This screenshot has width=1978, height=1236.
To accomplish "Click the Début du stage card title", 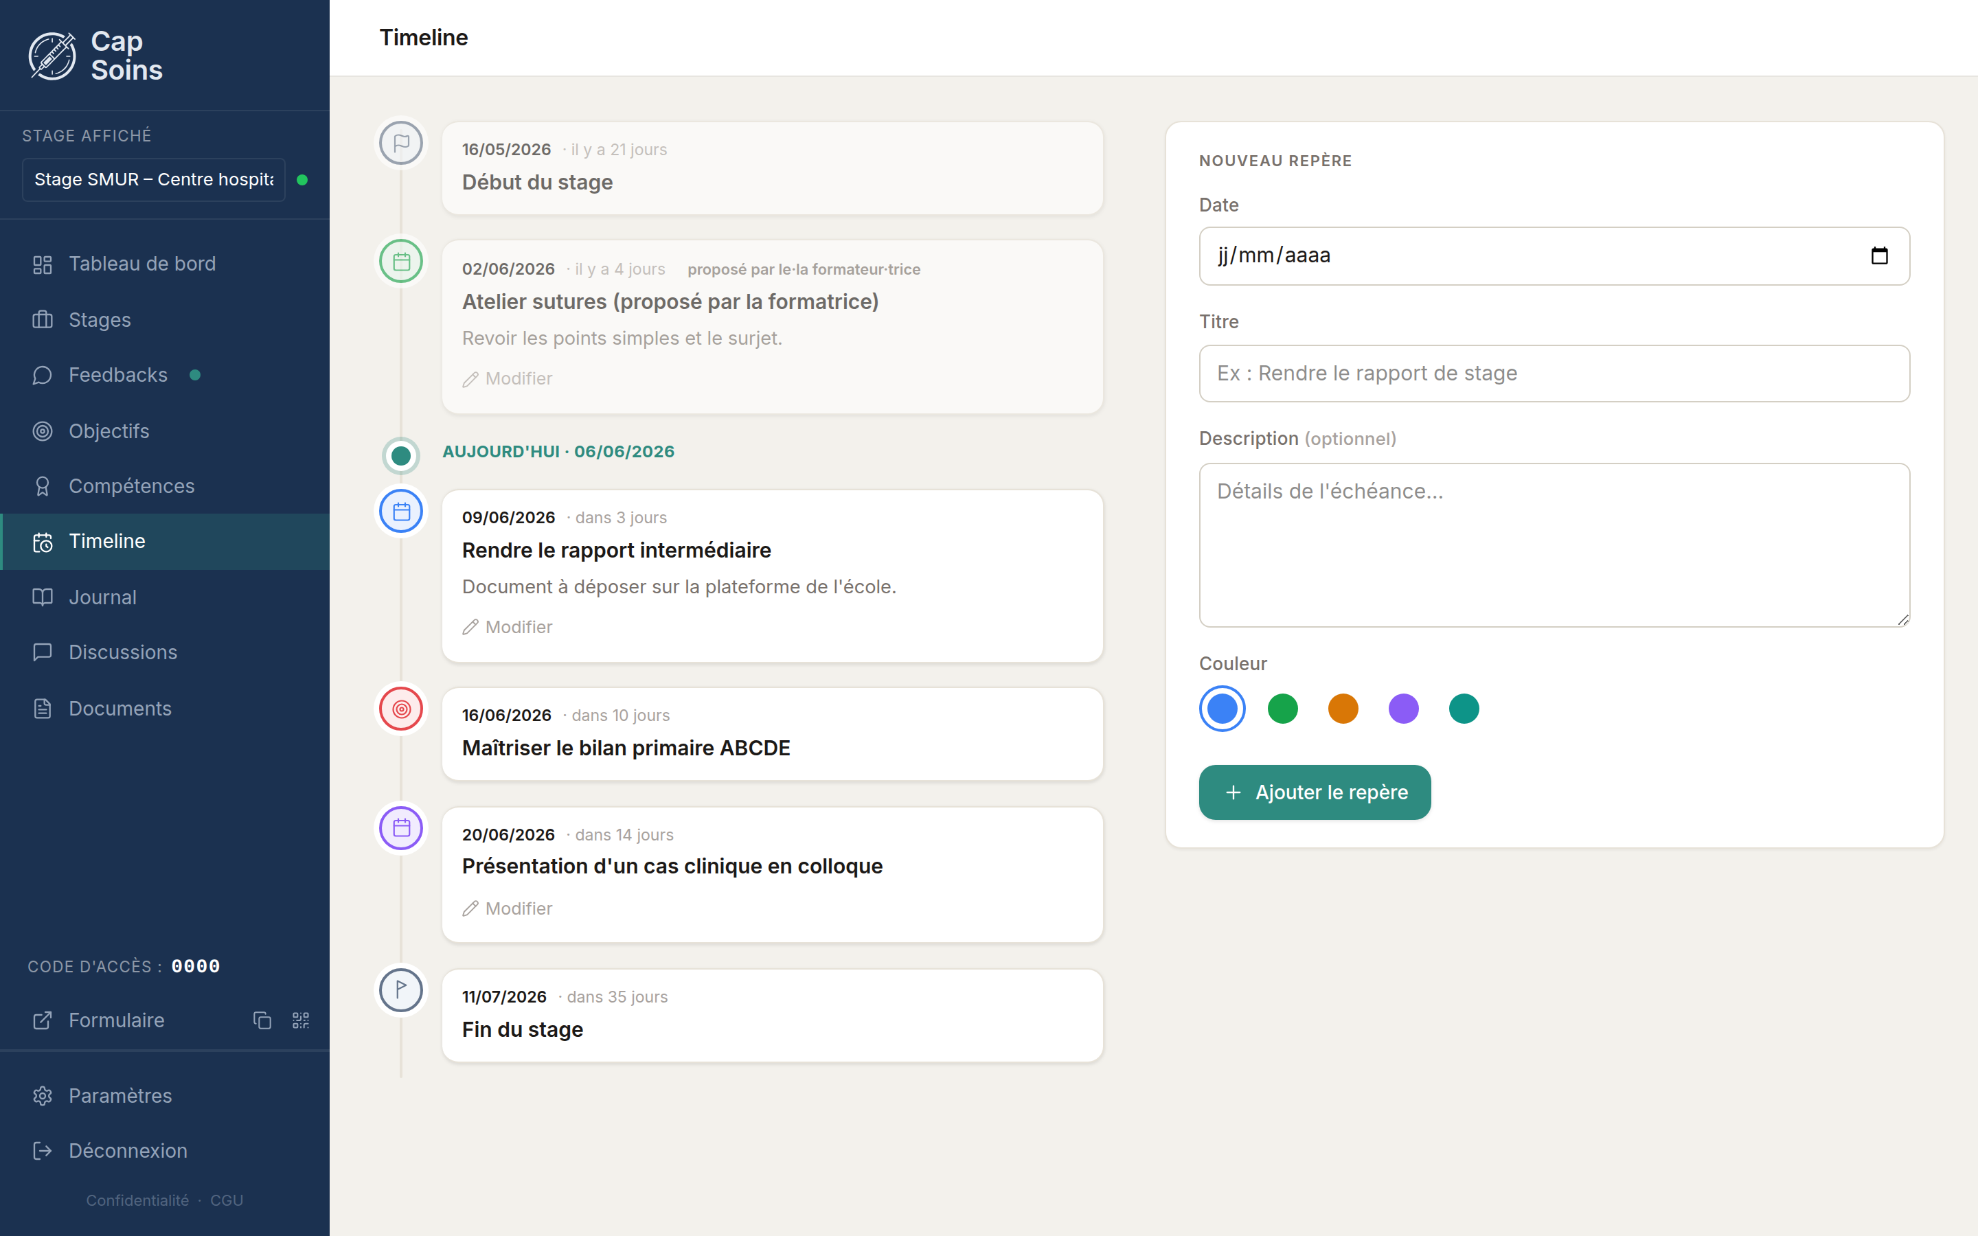I will pos(537,182).
